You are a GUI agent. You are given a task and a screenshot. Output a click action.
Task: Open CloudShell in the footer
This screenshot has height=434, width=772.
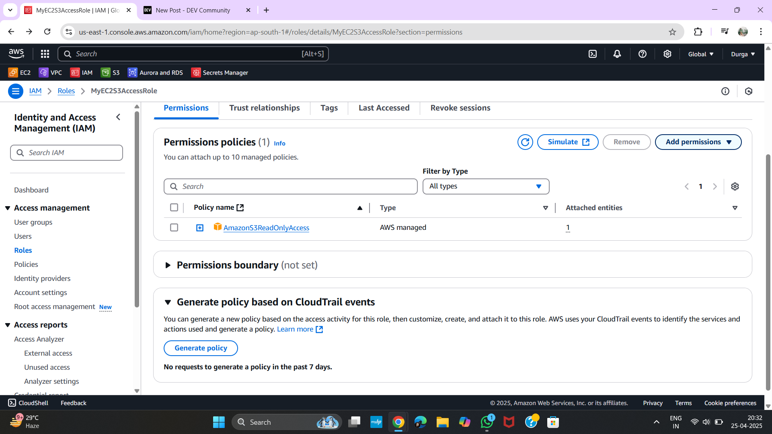pyautogui.click(x=28, y=403)
